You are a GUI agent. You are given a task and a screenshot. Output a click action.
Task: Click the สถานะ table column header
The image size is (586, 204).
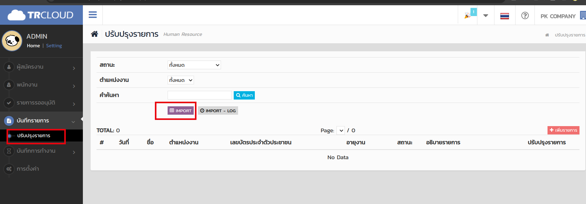(405, 142)
